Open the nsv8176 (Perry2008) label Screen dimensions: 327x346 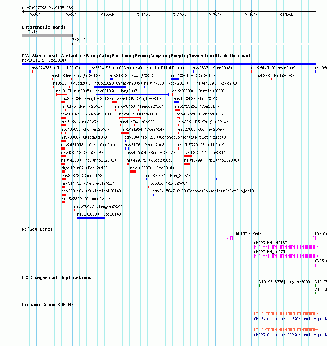145,145
